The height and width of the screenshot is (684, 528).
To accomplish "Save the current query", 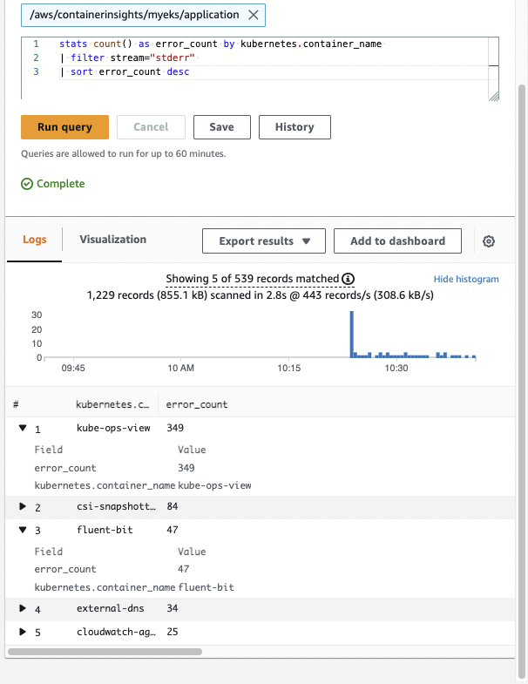I will [x=222, y=127].
